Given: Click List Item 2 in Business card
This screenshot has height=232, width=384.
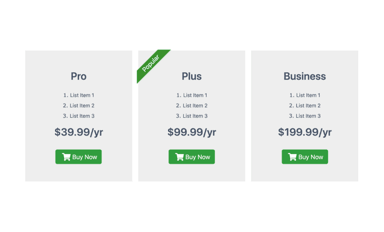Looking at the screenshot, I should (x=308, y=106).
